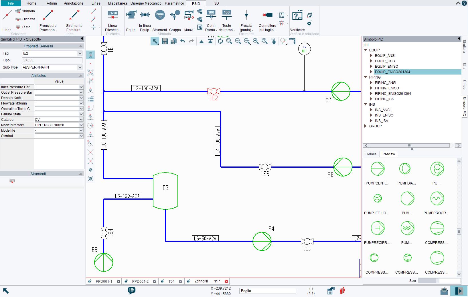Select the Muovi tool in the ribbon
468x297 pixels.
click(189, 20)
